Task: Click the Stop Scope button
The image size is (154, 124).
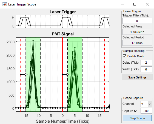Action: [137, 118]
